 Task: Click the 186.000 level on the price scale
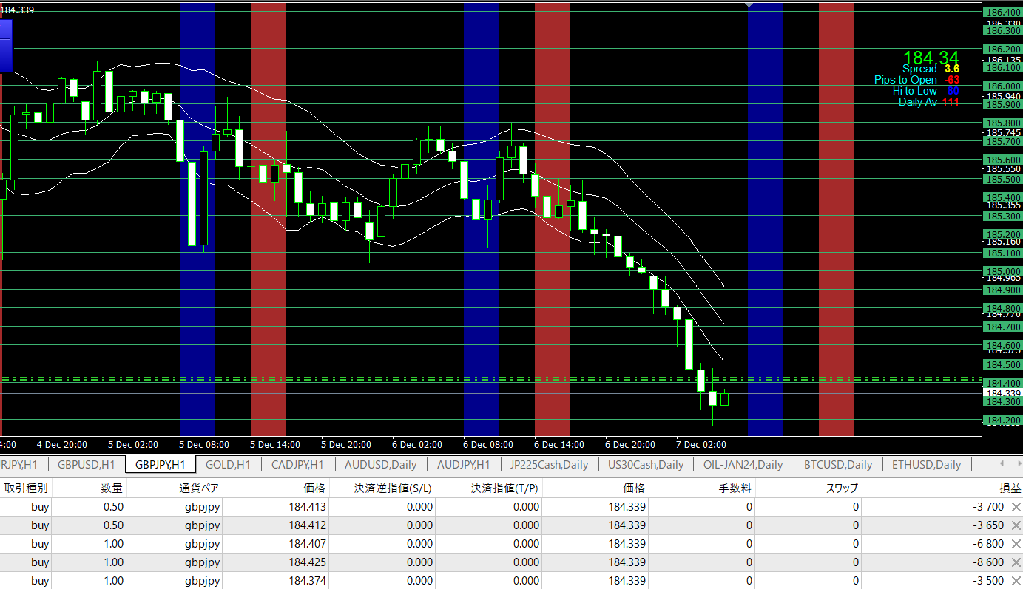(x=1002, y=86)
